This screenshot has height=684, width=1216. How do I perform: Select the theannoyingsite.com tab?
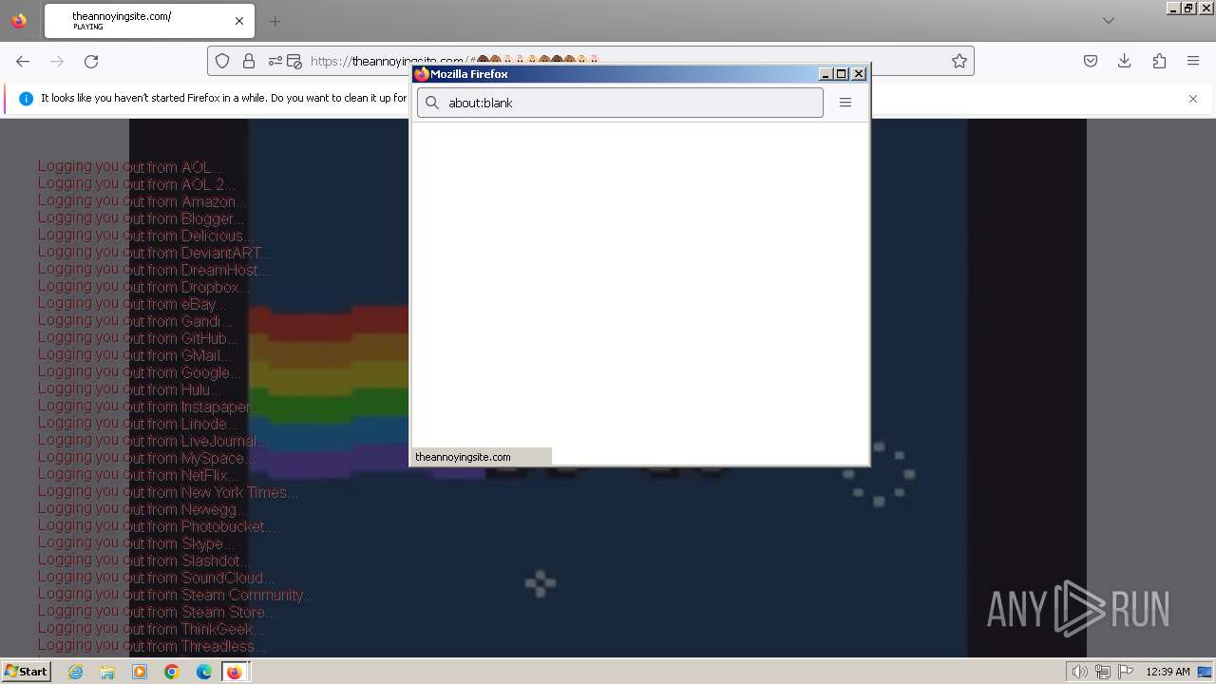point(149,21)
